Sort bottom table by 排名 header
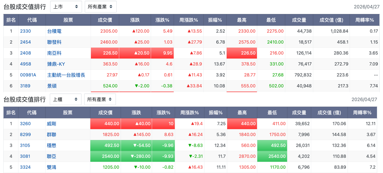383x173 pixels. pos(11,112)
